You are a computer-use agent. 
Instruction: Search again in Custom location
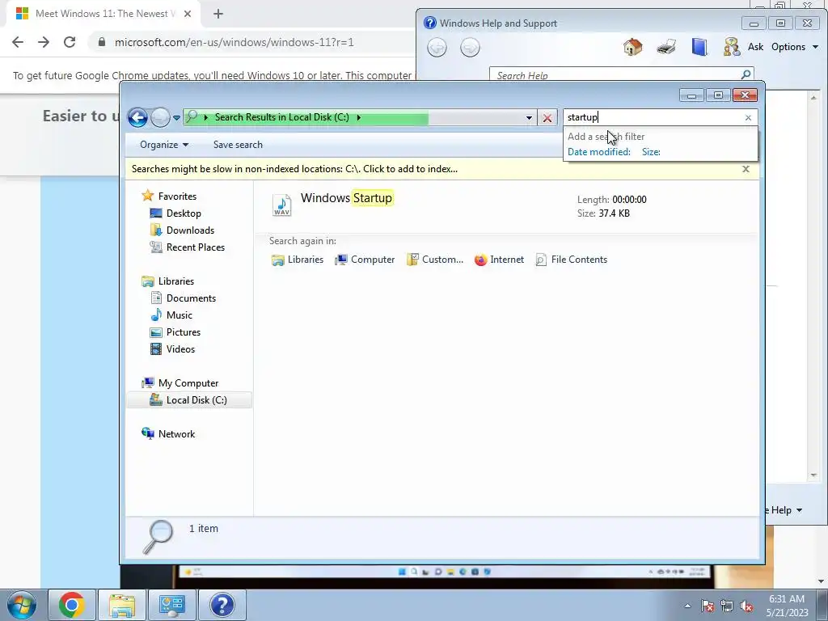pyautogui.click(x=434, y=260)
